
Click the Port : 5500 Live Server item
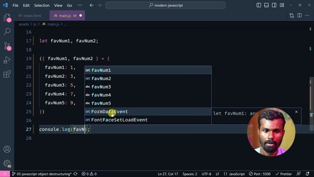[x=260, y=174]
